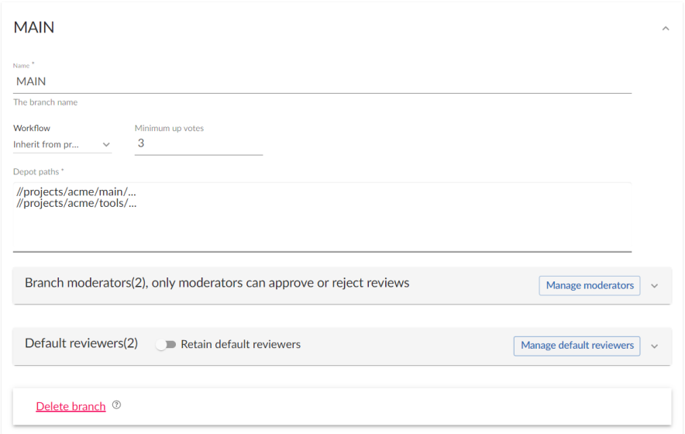Click the Delete branch link
Screen dimensions: 685x434
[71, 406]
